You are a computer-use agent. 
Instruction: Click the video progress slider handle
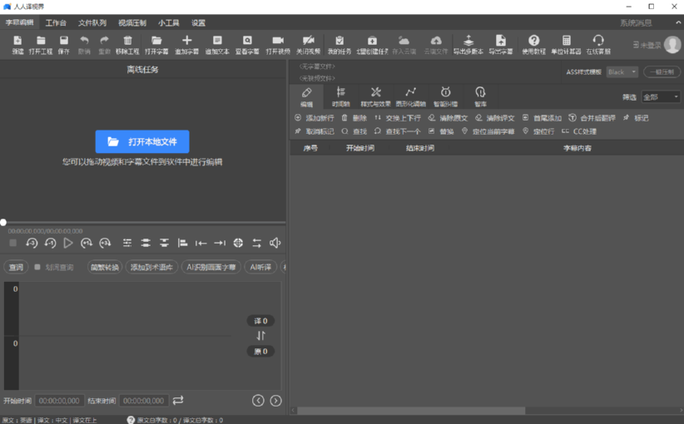click(x=3, y=222)
